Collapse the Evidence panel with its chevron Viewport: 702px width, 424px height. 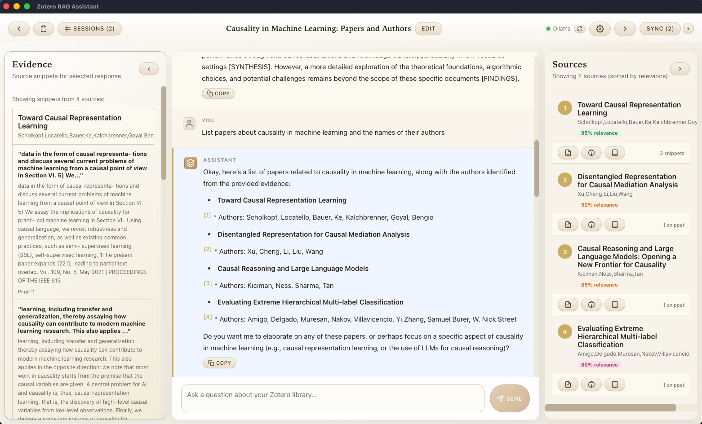[x=148, y=68]
